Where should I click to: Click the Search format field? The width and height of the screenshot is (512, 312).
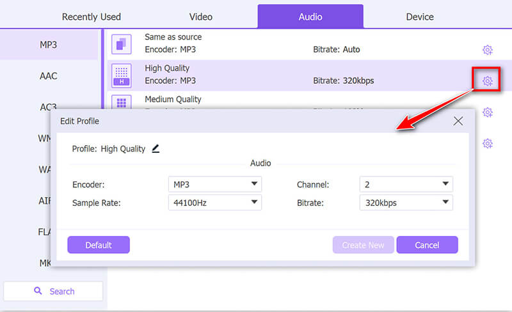(53, 291)
